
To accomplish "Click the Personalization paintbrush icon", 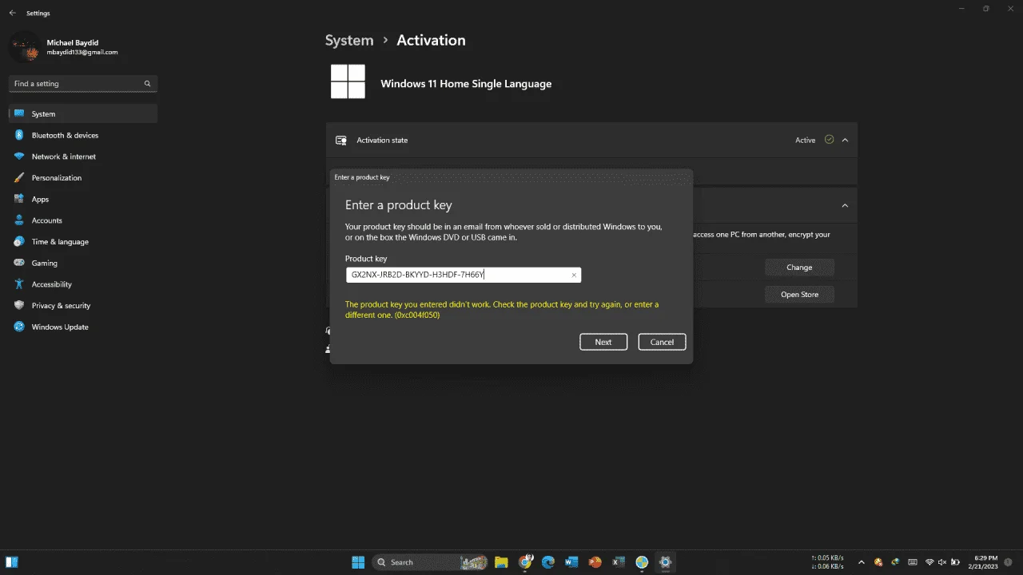I will 19,178.
